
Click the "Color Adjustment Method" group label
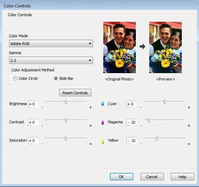pos(33,70)
